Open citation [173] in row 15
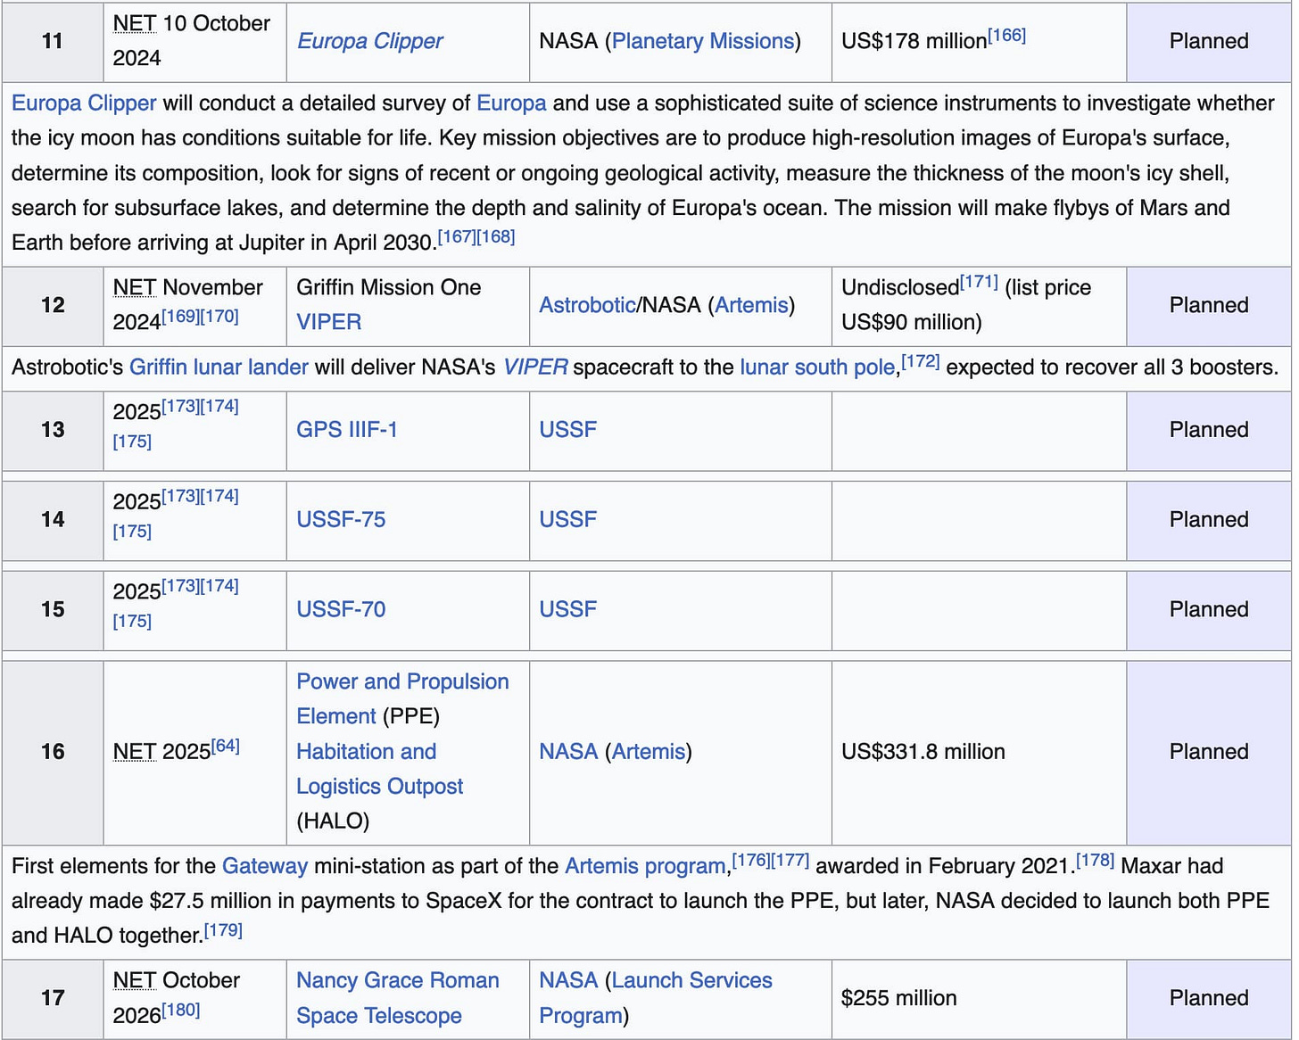The height and width of the screenshot is (1040, 1299). [x=180, y=587]
